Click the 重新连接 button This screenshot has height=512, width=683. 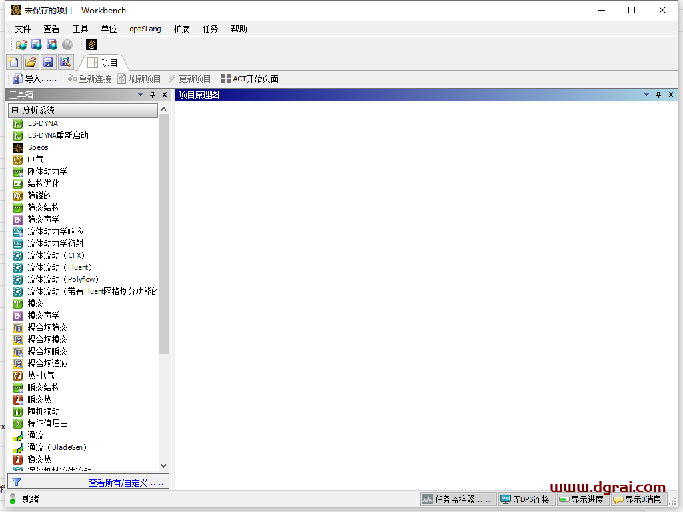(89, 79)
